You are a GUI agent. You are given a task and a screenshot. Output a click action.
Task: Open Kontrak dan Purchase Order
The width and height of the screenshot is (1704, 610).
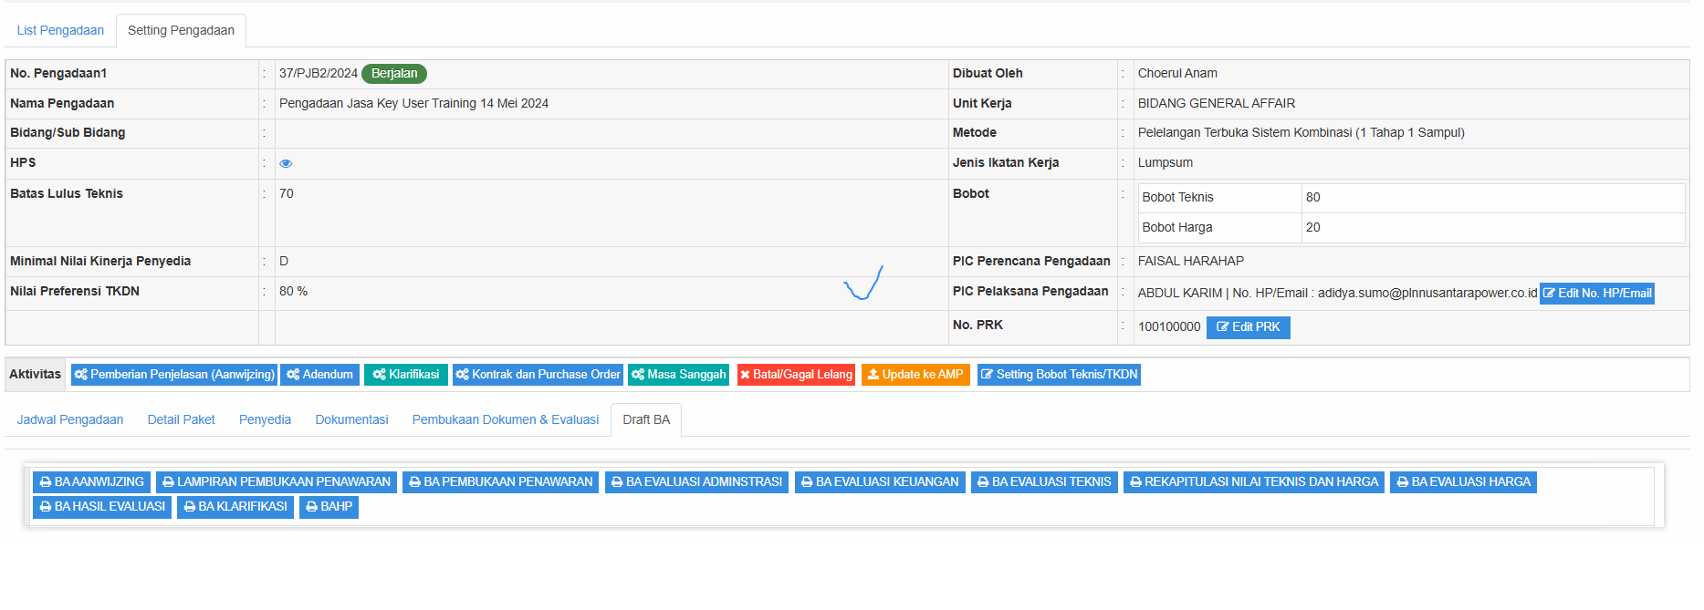(538, 375)
